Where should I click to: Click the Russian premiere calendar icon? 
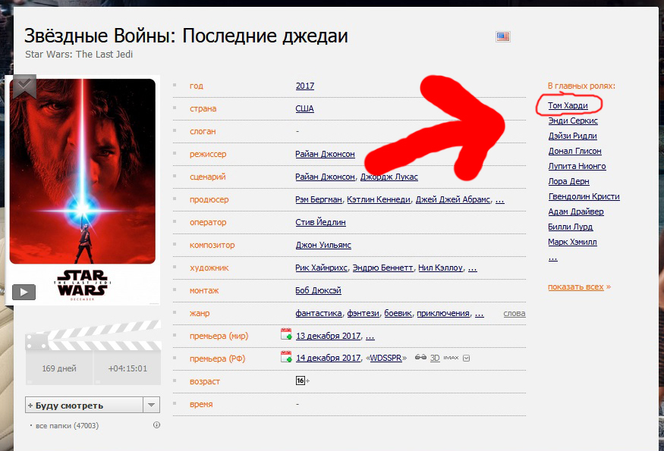286,357
